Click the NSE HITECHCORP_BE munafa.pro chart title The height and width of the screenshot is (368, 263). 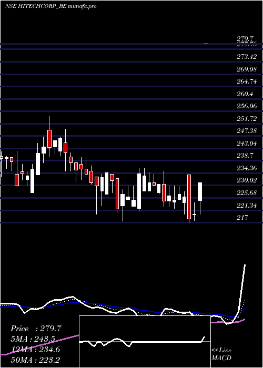50,6
